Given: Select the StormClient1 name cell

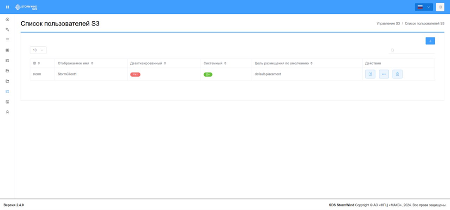Looking at the screenshot, I should [x=91, y=74].
